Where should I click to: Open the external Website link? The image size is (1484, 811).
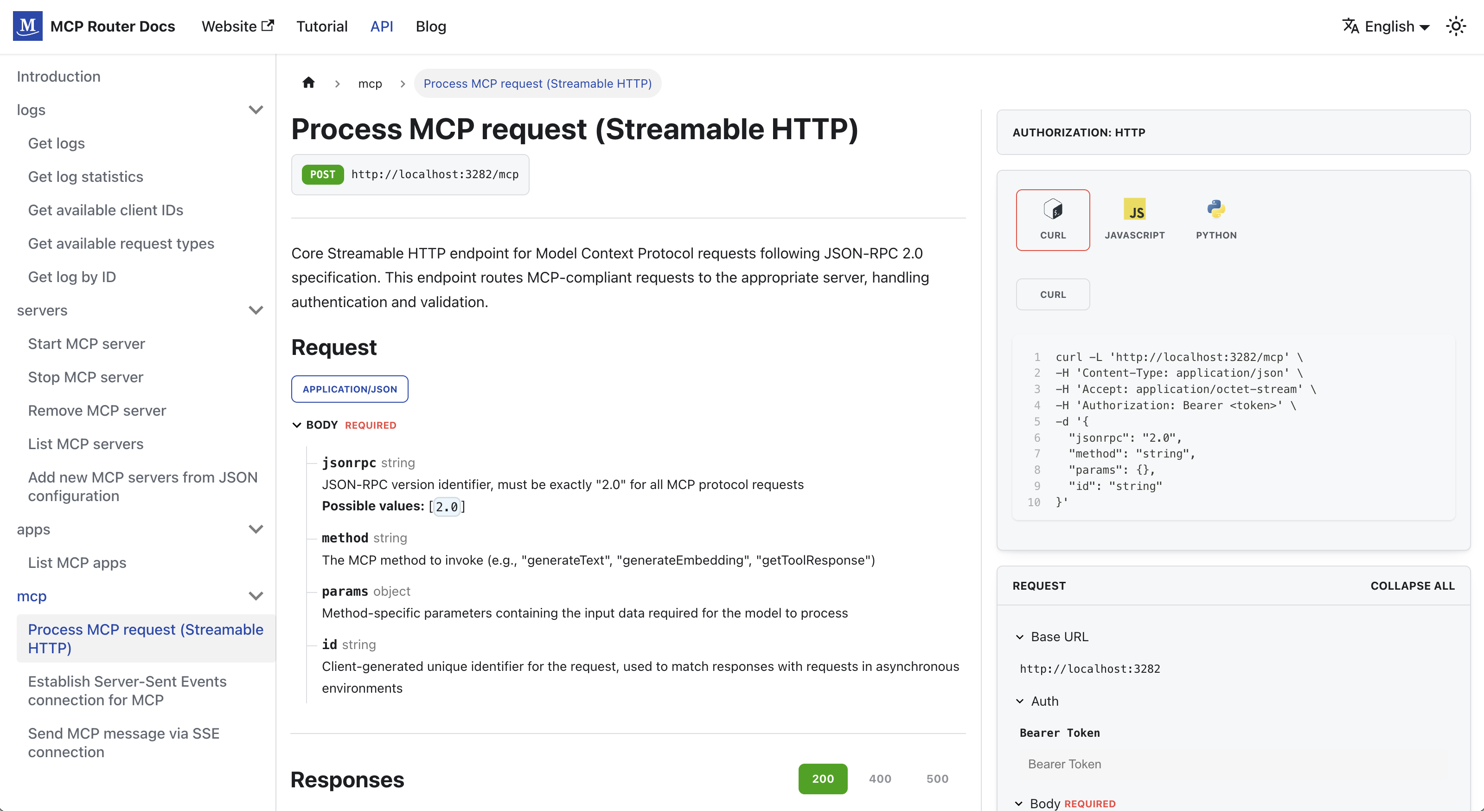coord(237,26)
